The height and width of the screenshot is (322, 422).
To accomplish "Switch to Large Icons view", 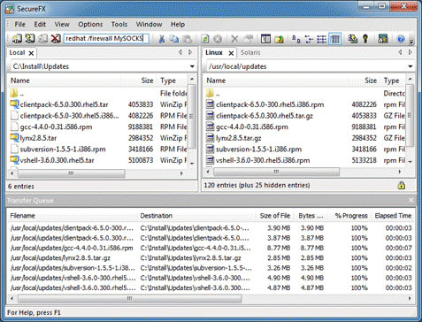I will pos(295,39).
